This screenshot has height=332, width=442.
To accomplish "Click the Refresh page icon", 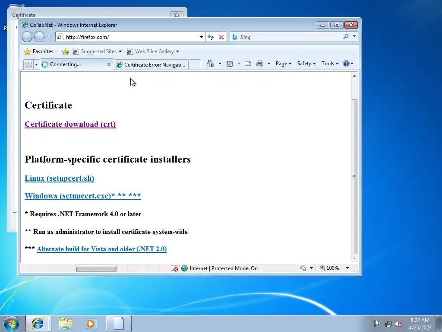I will pyautogui.click(x=211, y=37).
